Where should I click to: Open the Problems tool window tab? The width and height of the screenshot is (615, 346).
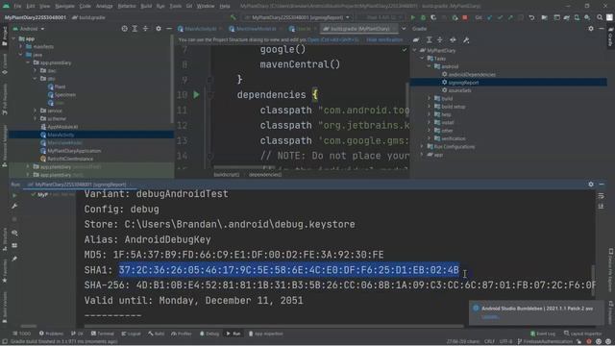tap(51, 334)
